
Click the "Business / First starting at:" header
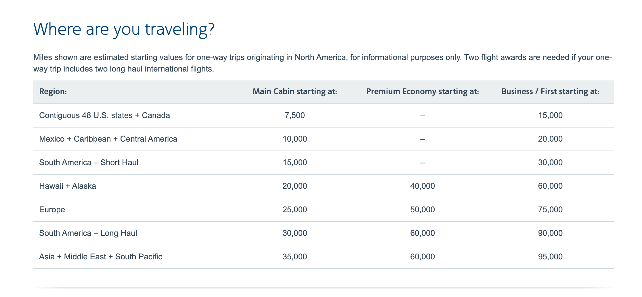pos(550,92)
